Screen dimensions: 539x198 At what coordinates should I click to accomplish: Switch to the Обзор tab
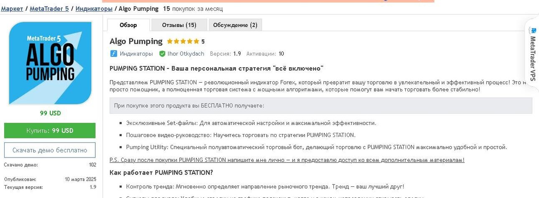(x=128, y=25)
